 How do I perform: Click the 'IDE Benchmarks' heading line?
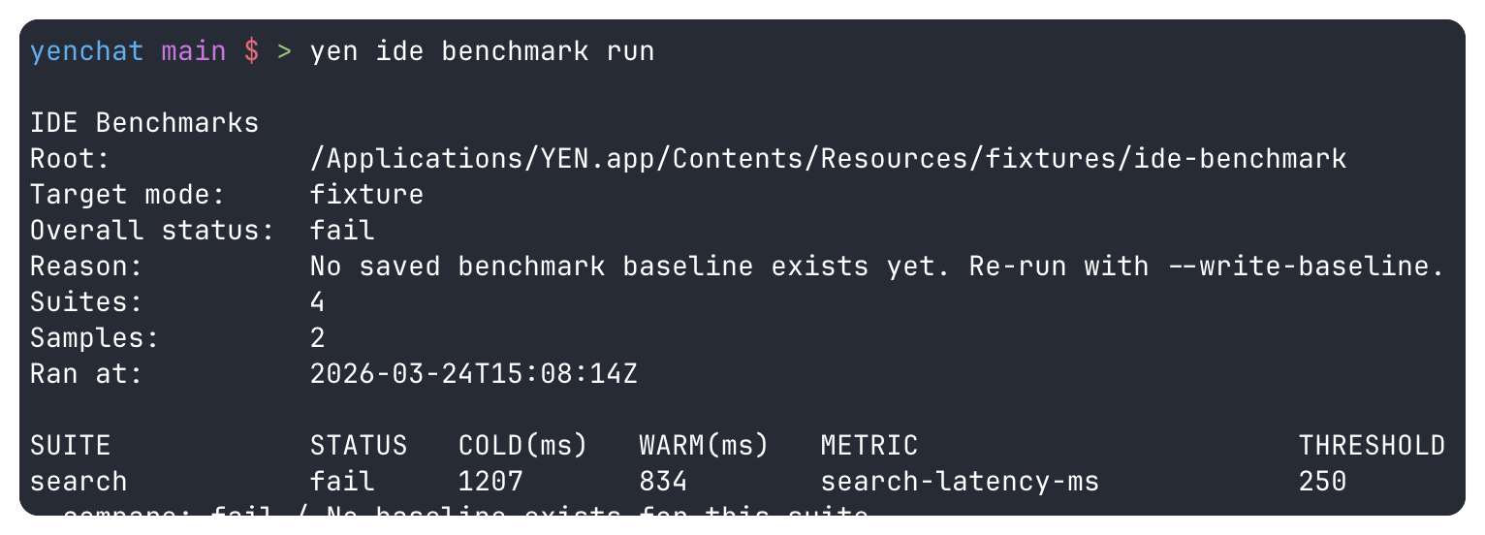tap(144, 123)
